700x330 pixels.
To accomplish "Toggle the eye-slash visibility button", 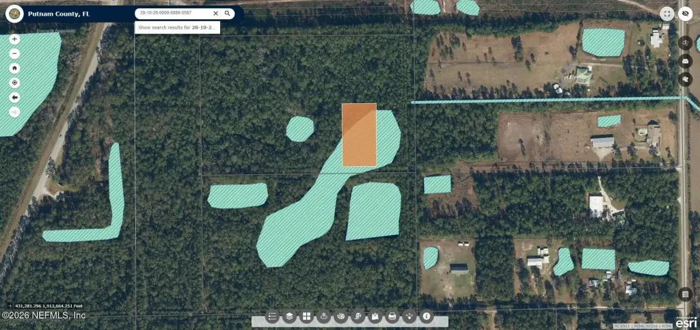I will [685, 13].
